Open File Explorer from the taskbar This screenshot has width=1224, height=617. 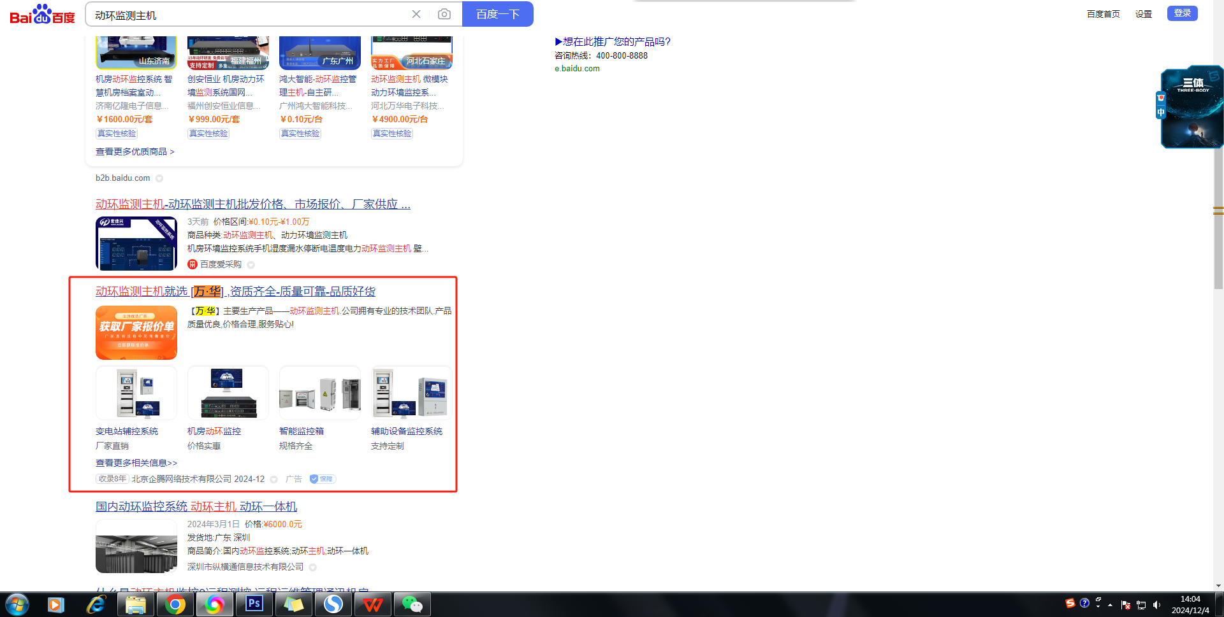tap(135, 604)
